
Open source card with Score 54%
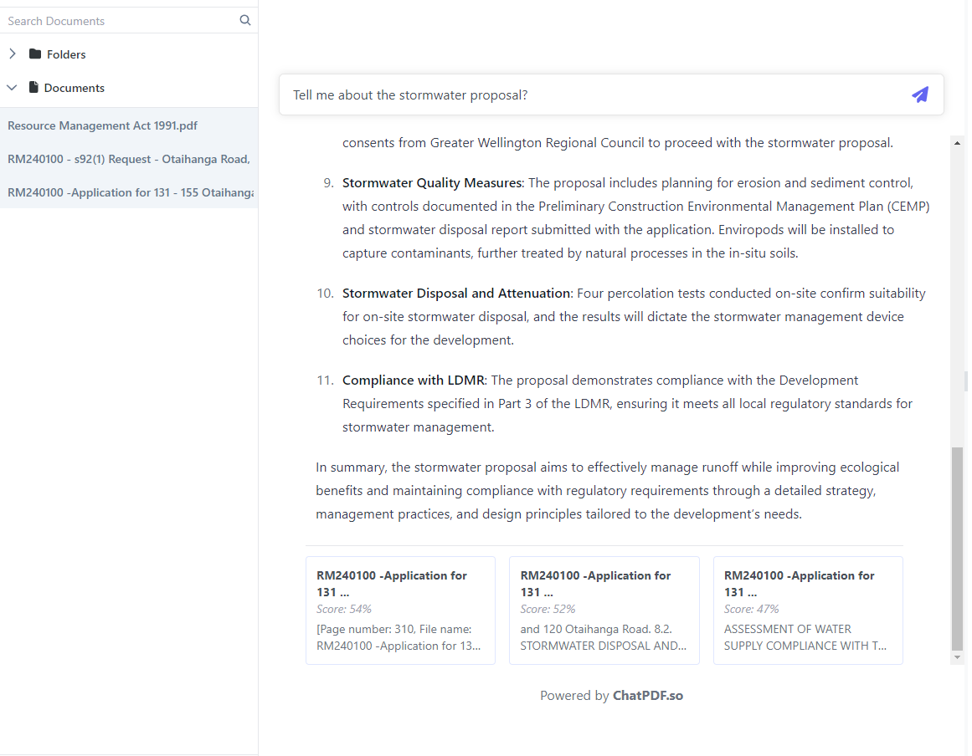point(400,610)
